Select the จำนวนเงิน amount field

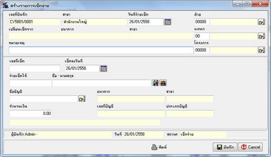pyautogui.click(x=30, y=114)
